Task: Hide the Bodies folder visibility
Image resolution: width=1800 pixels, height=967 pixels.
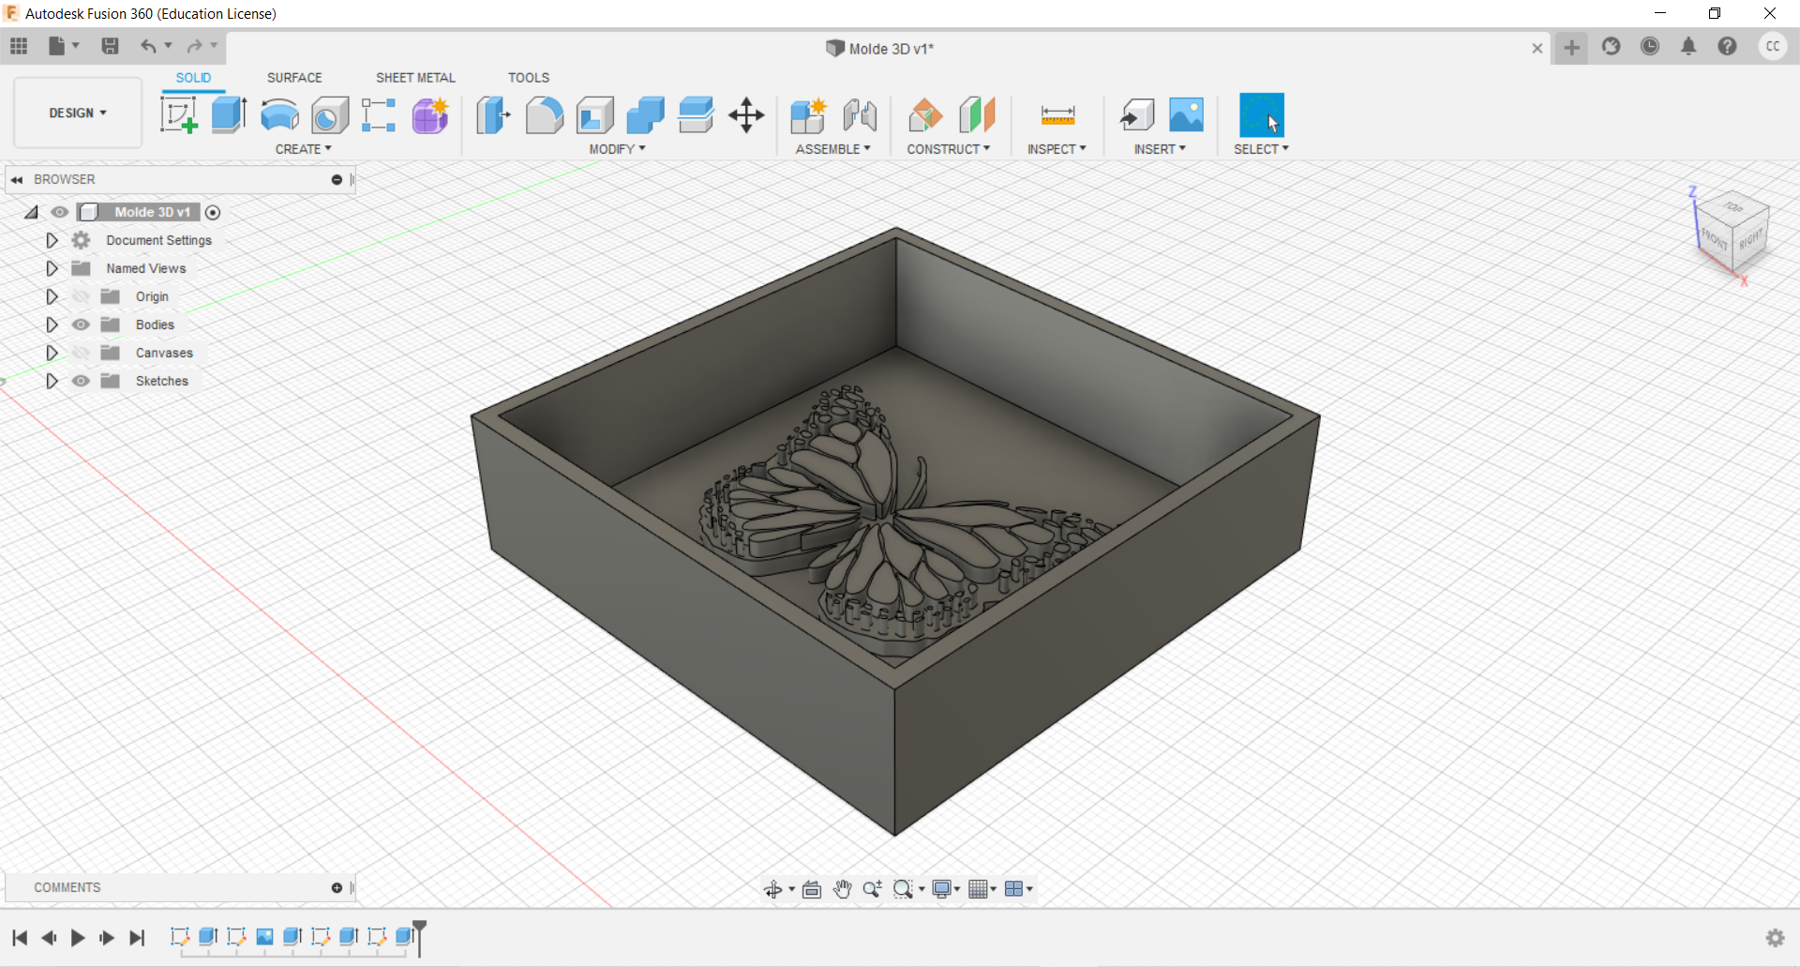Action: point(81,324)
